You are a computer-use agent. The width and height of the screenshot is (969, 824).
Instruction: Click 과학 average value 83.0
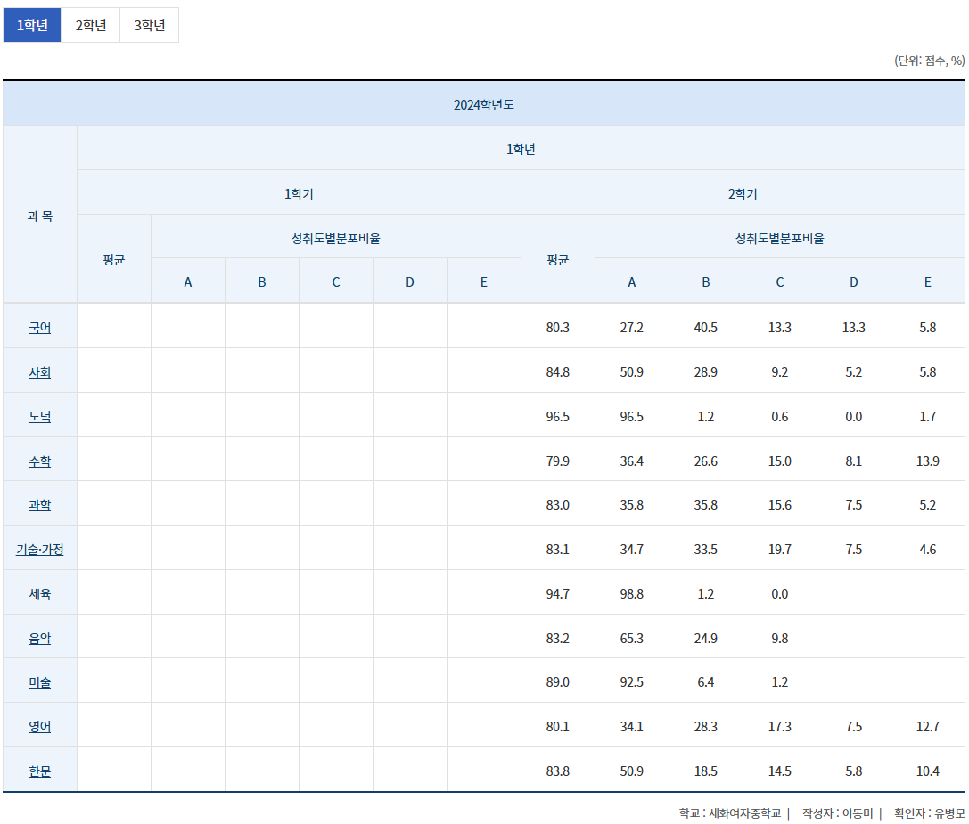[557, 505]
